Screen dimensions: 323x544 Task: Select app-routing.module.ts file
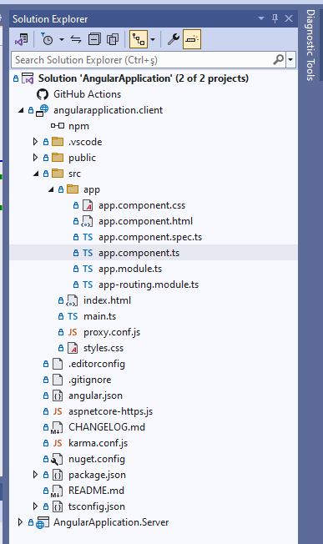tap(149, 285)
